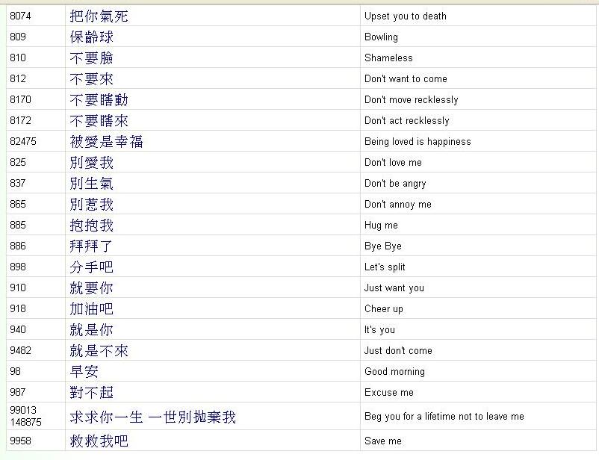
Task: Select the cell reading 'Shameless'
Action: click(x=388, y=57)
